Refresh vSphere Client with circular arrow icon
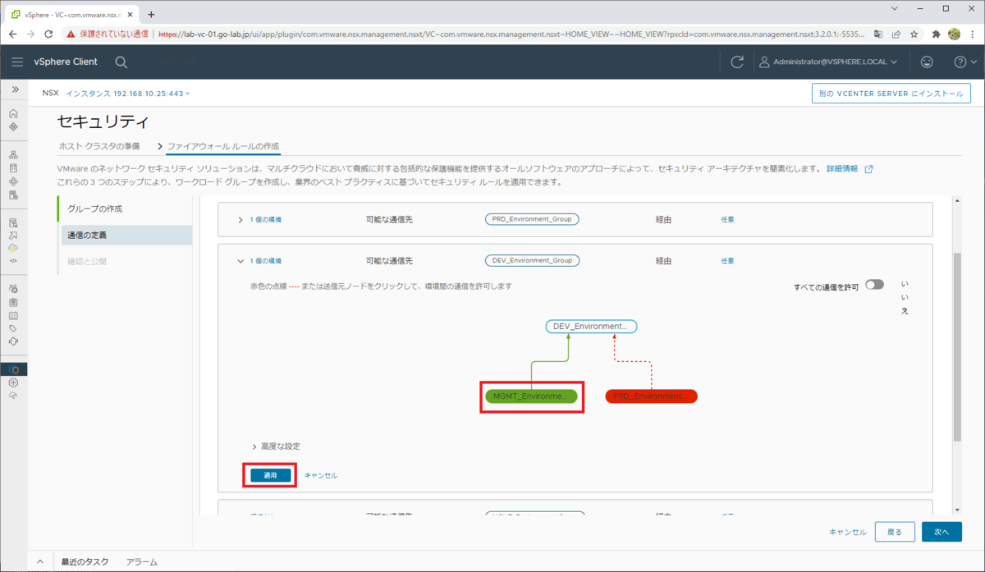 (x=737, y=62)
